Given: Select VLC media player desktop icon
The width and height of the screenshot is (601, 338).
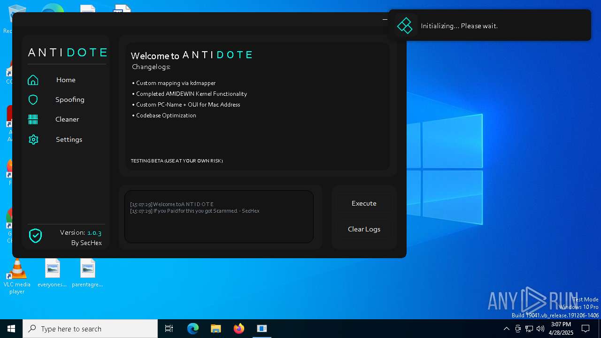Looking at the screenshot, I should (17, 277).
